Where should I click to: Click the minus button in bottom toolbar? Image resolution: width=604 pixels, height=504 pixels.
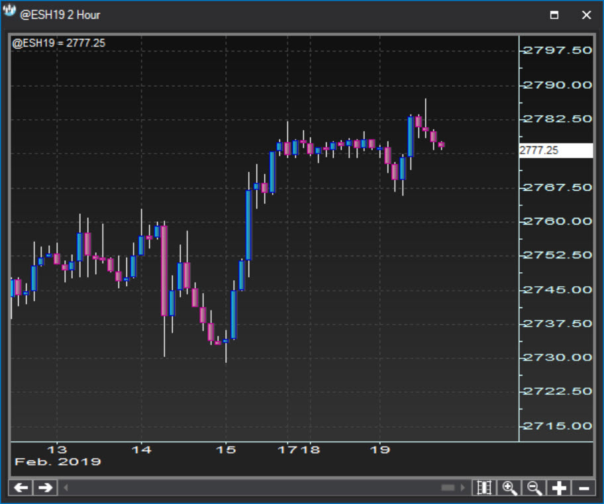click(x=583, y=488)
